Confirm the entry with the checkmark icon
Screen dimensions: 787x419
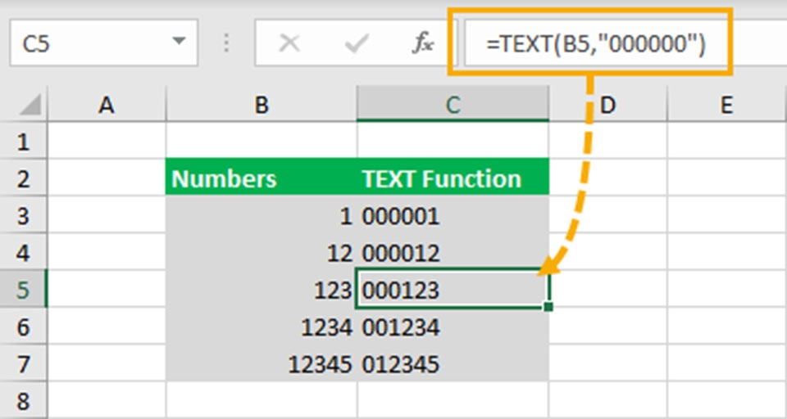(357, 43)
